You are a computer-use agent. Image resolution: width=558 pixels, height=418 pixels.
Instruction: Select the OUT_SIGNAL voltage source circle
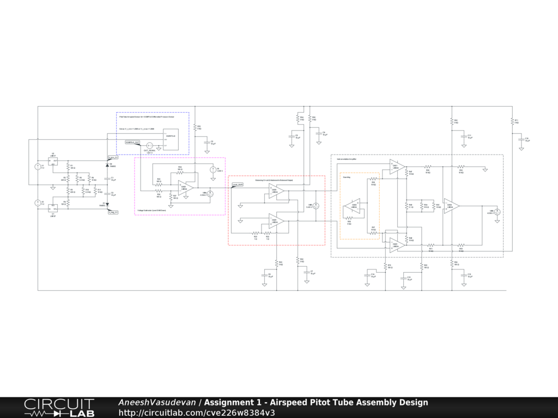[x=149, y=145]
